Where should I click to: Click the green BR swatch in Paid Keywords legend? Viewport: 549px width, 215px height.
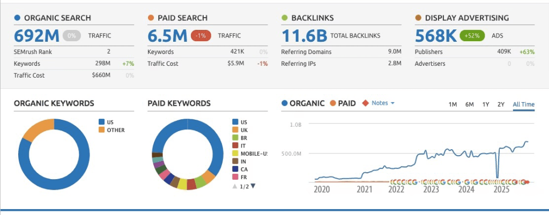coord(235,137)
